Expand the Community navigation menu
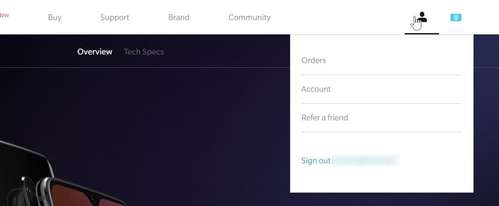This screenshot has width=499, height=206. point(249,17)
